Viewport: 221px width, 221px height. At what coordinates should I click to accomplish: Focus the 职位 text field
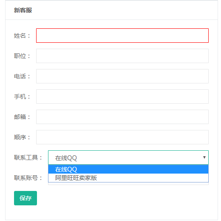click(x=122, y=56)
